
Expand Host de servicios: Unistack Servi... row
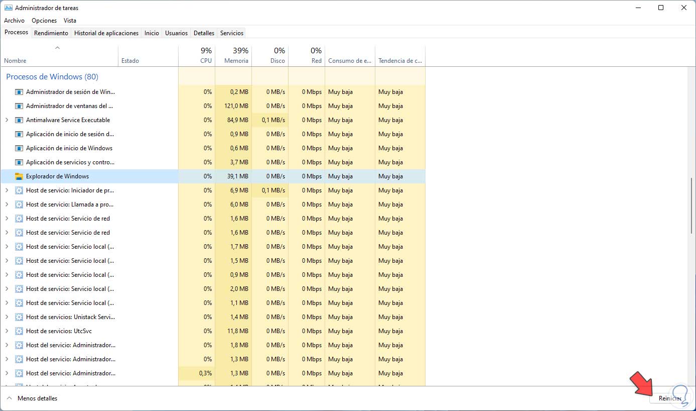point(7,317)
